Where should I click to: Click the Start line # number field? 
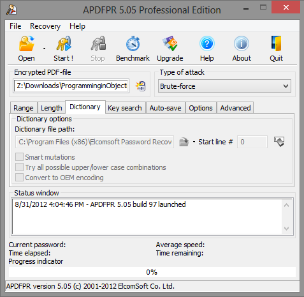point(252,142)
